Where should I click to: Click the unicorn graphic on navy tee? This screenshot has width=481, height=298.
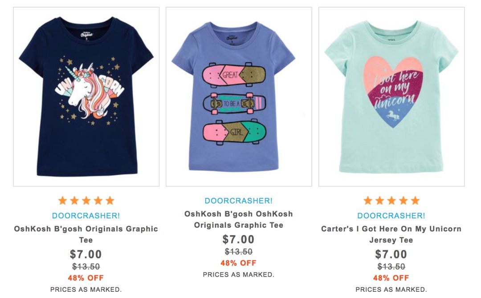89,91
